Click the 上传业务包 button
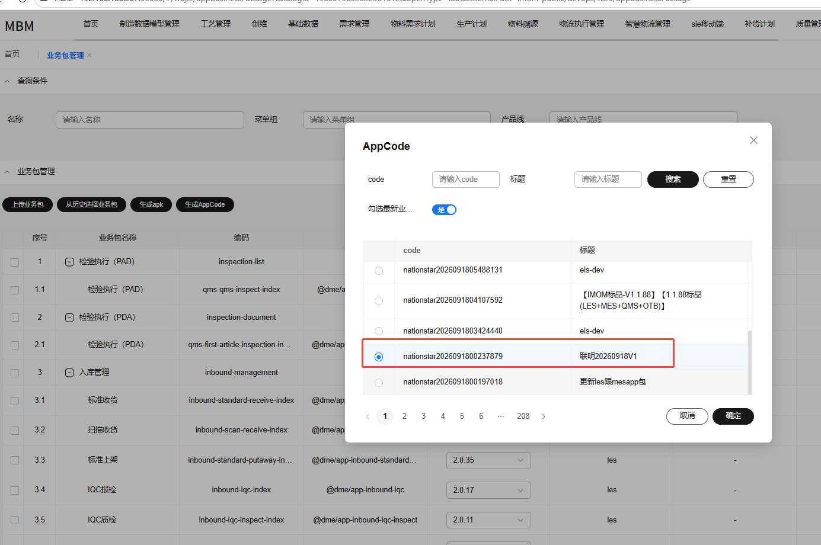Viewport: 821px width, 545px height. (28, 204)
